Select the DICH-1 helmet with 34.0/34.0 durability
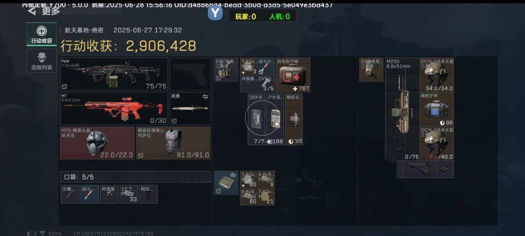 coord(436,75)
